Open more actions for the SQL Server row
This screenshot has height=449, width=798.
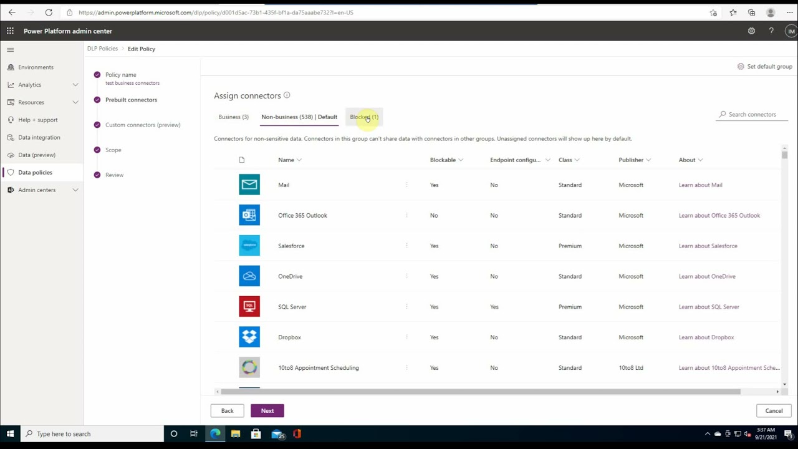click(x=406, y=307)
